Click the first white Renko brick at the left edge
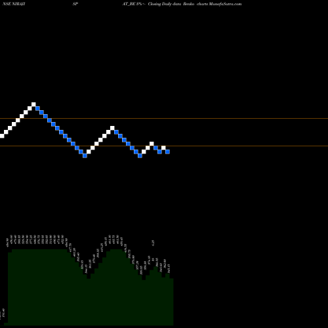This screenshot has width=328, height=328. coord(2,136)
